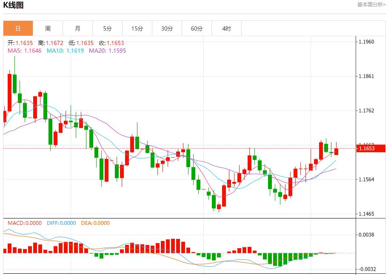
Task: Click the red 1.1653 current price tag
Action: tap(371, 148)
